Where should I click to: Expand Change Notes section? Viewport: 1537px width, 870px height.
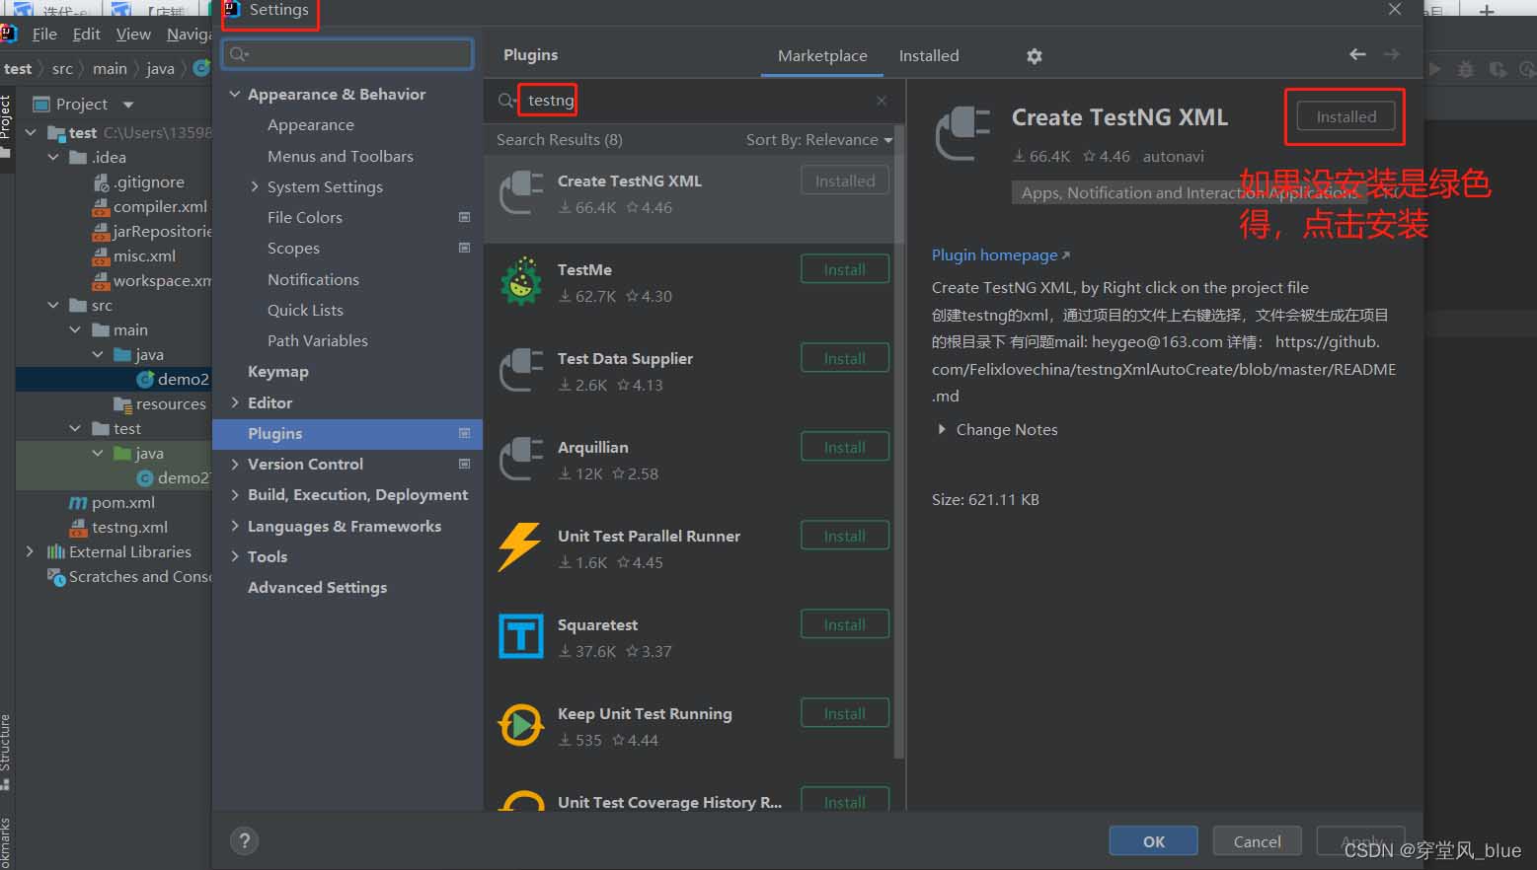942,429
